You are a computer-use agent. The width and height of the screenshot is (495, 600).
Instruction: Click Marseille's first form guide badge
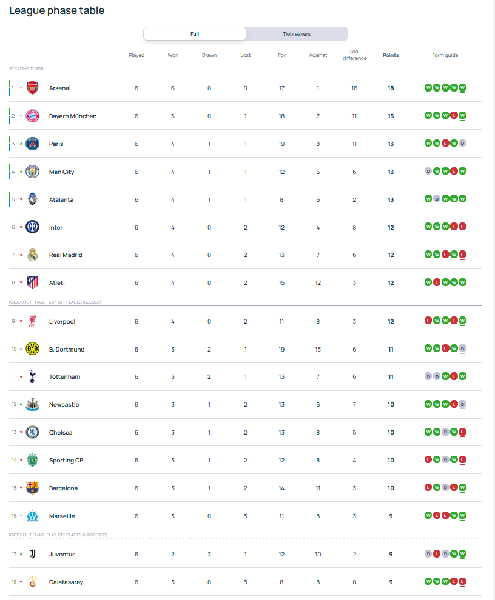(428, 516)
